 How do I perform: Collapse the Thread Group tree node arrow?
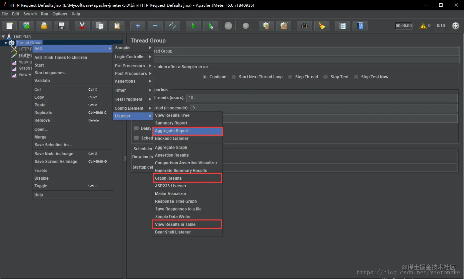coord(6,43)
